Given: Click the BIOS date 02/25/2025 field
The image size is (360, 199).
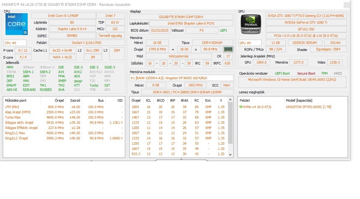Looking at the screenshot, I should 160,30.
